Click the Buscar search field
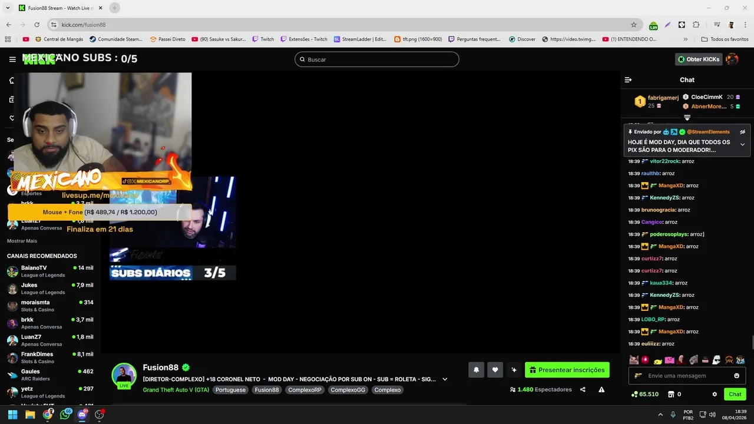This screenshot has height=424, width=754. 377,59
